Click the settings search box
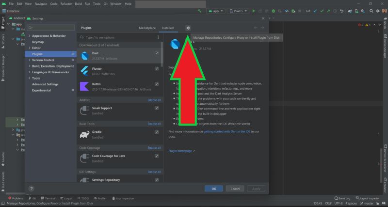The image size is (388, 207). (x=51, y=28)
